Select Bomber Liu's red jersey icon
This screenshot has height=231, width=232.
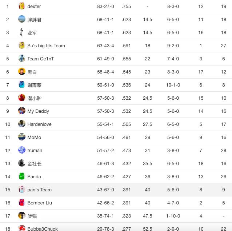pos(22,203)
